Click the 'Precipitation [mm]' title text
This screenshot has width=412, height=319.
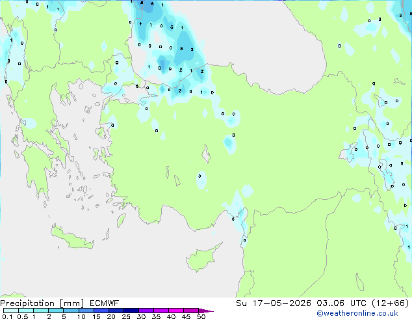pos(42,303)
